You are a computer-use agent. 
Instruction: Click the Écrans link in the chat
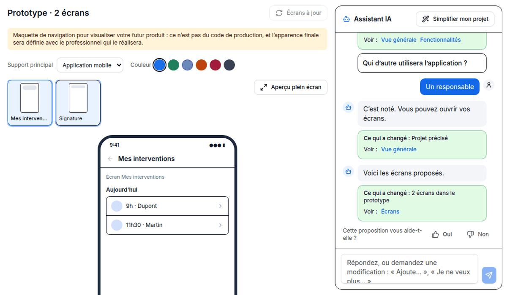(390, 212)
